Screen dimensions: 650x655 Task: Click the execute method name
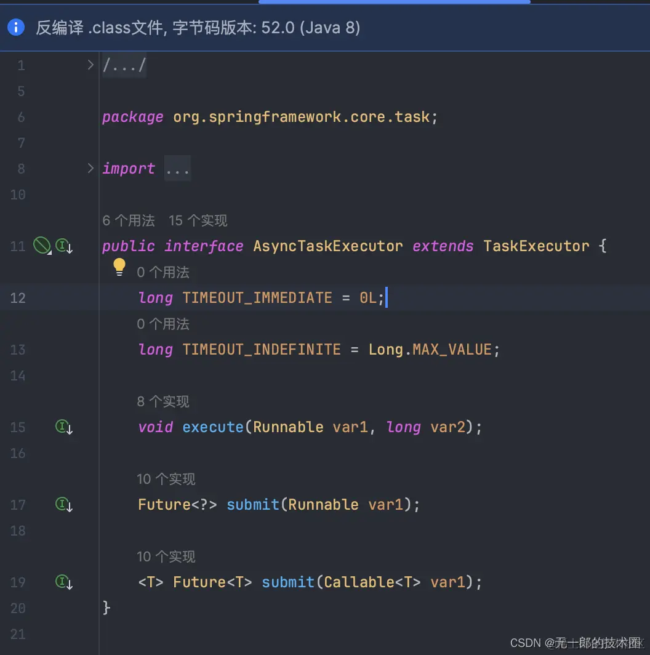pyautogui.click(x=213, y=427)
